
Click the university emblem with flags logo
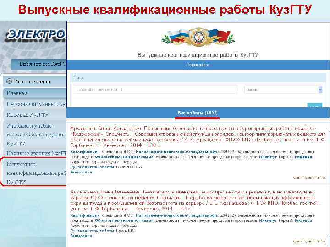[x=198, y=38]
